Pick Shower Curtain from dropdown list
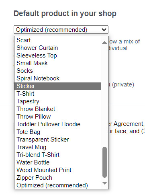The width and height of the screenshot is (145, 195). (x=57, y=48)
